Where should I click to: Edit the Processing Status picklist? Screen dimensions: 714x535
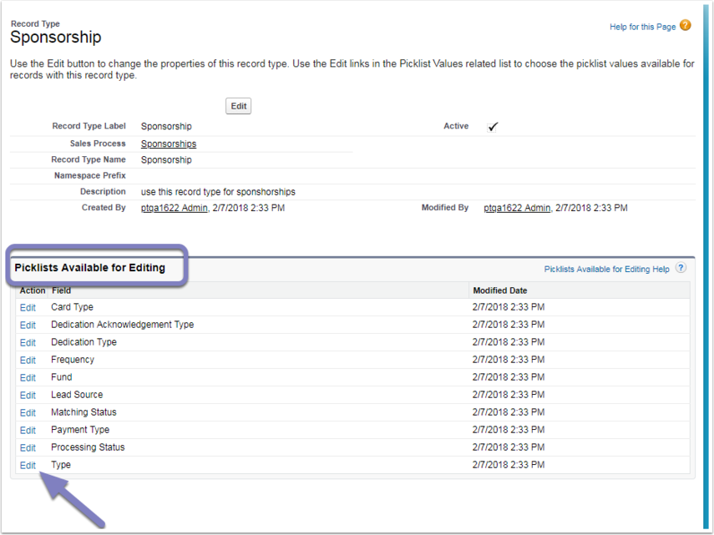point(28,448)
